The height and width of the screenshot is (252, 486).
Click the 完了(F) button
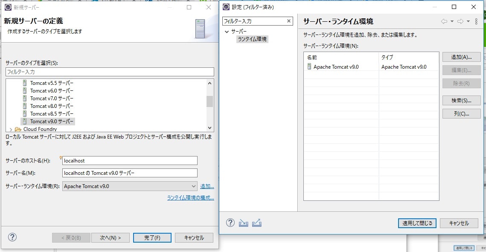(x=152, y=238)
